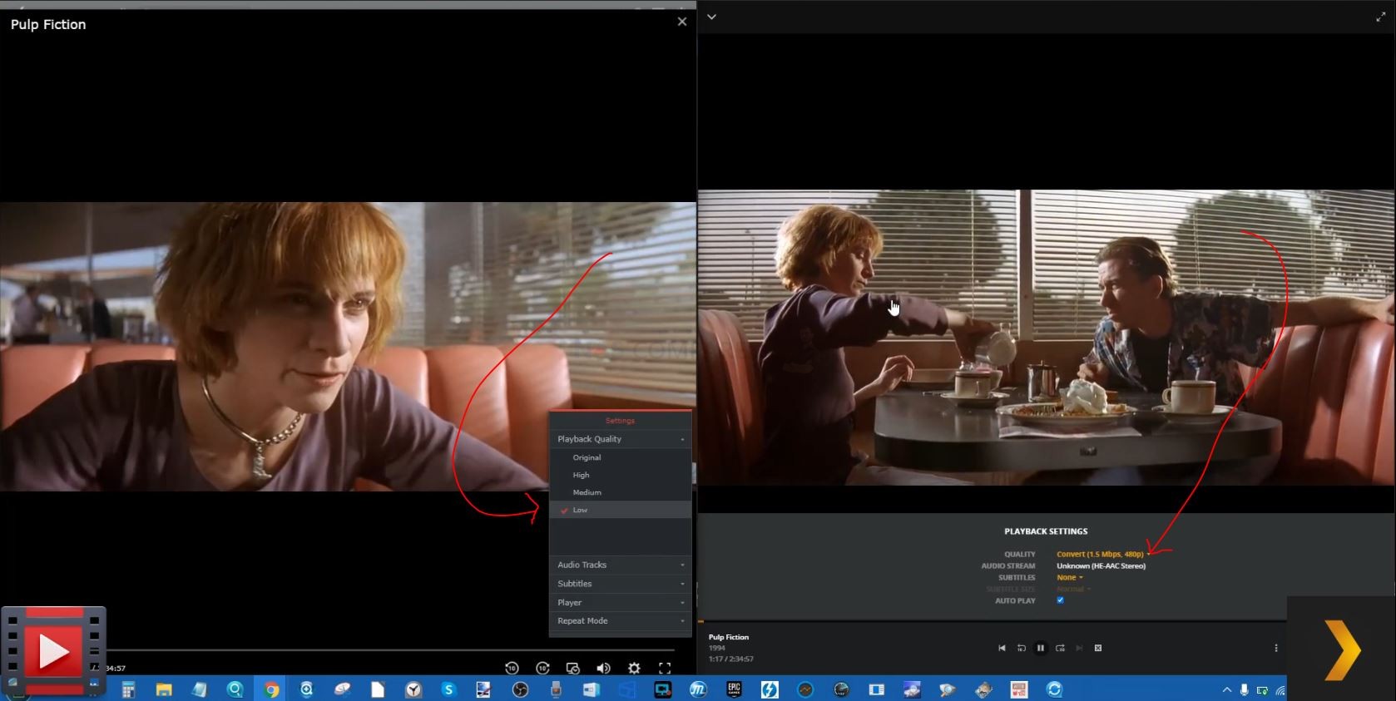This screenshot has width=1396, height=701.
Task: Stop playback in Plex player
Action: 1098,648
